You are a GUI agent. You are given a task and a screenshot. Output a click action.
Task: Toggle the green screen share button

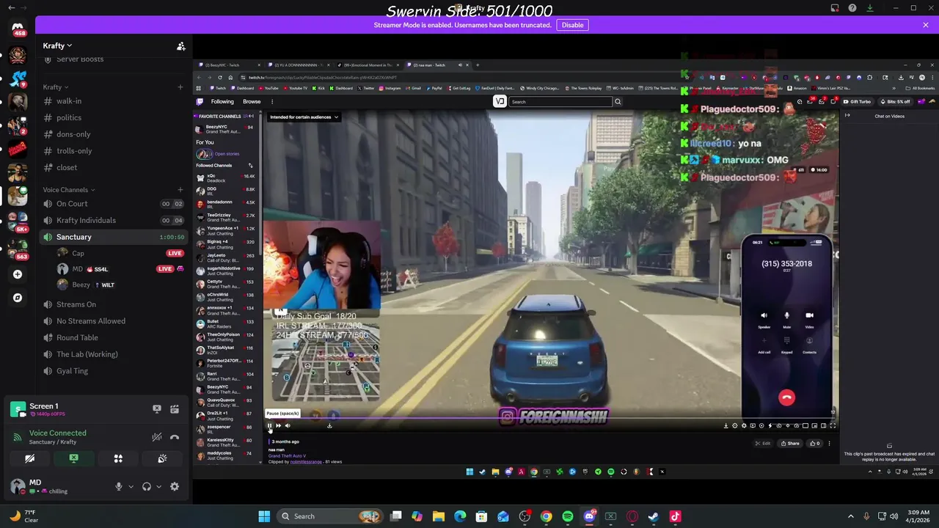[73, 458]
